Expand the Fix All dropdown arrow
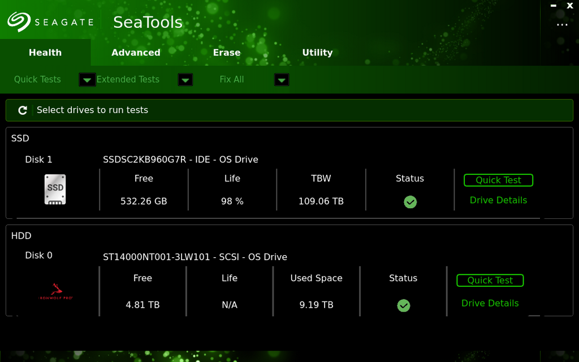Viewport: 579px width, 362px height. [x=282, y=80]
